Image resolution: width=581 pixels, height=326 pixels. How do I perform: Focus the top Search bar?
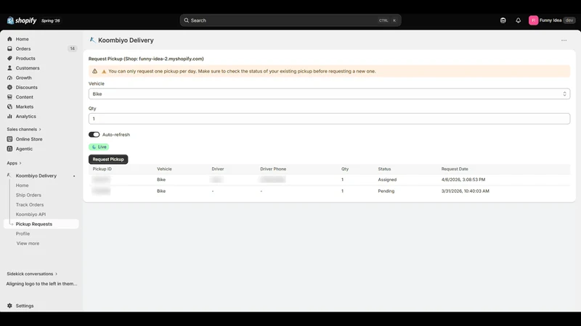(x=290, y=20)
